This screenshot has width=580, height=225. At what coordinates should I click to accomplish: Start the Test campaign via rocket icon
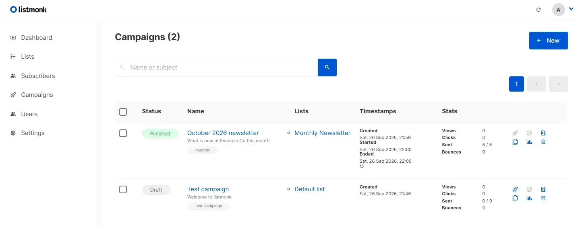click(515, 189)
